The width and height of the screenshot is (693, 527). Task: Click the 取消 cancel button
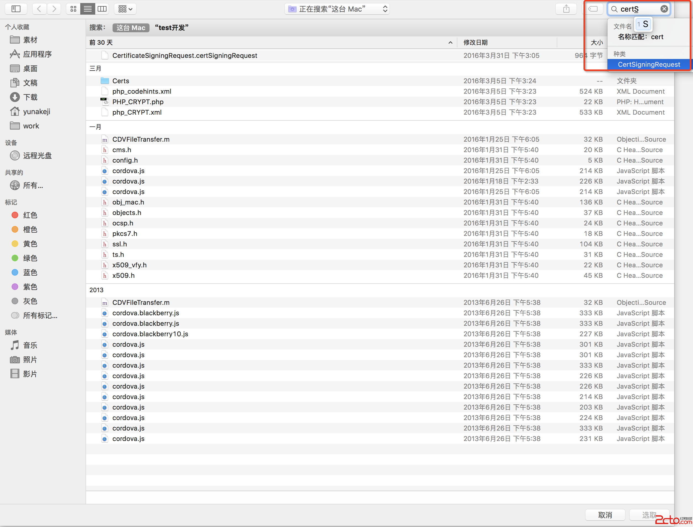click(605, 515)
